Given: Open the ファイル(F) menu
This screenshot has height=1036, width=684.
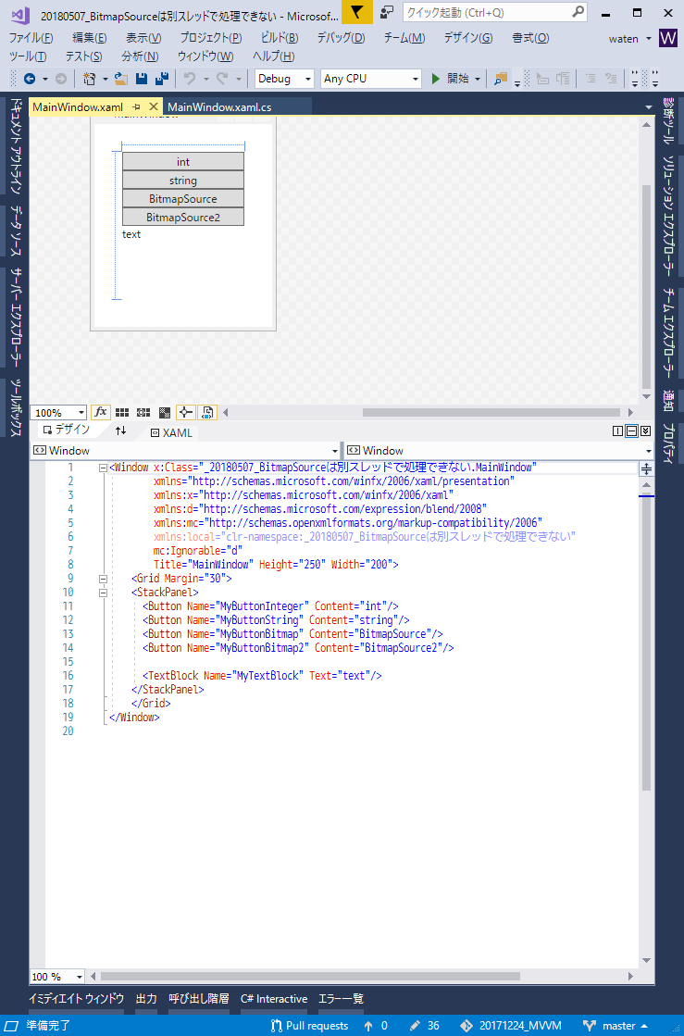Looking at the screenshot, I should (31, 38).
